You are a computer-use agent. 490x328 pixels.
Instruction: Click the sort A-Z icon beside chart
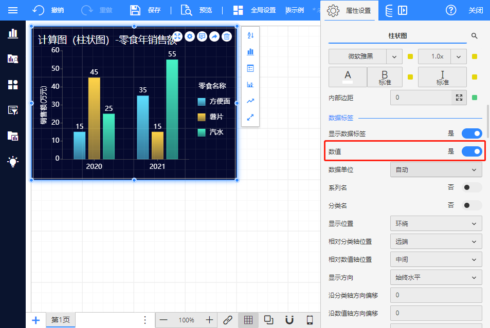click(250, 35)
